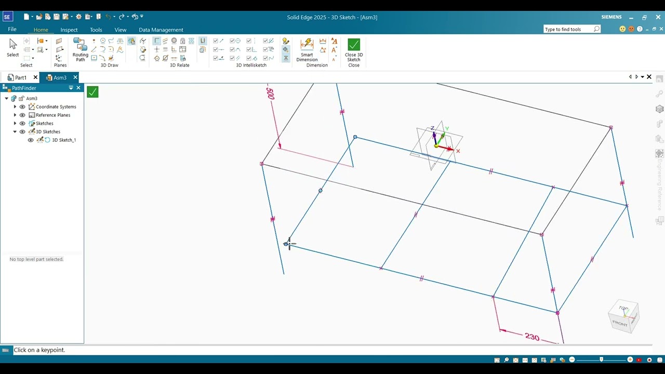The width and height of the screenshot is (665, 374).
Task: Choose the 3D Circle draw tool
Action: (x=103, y=41)
